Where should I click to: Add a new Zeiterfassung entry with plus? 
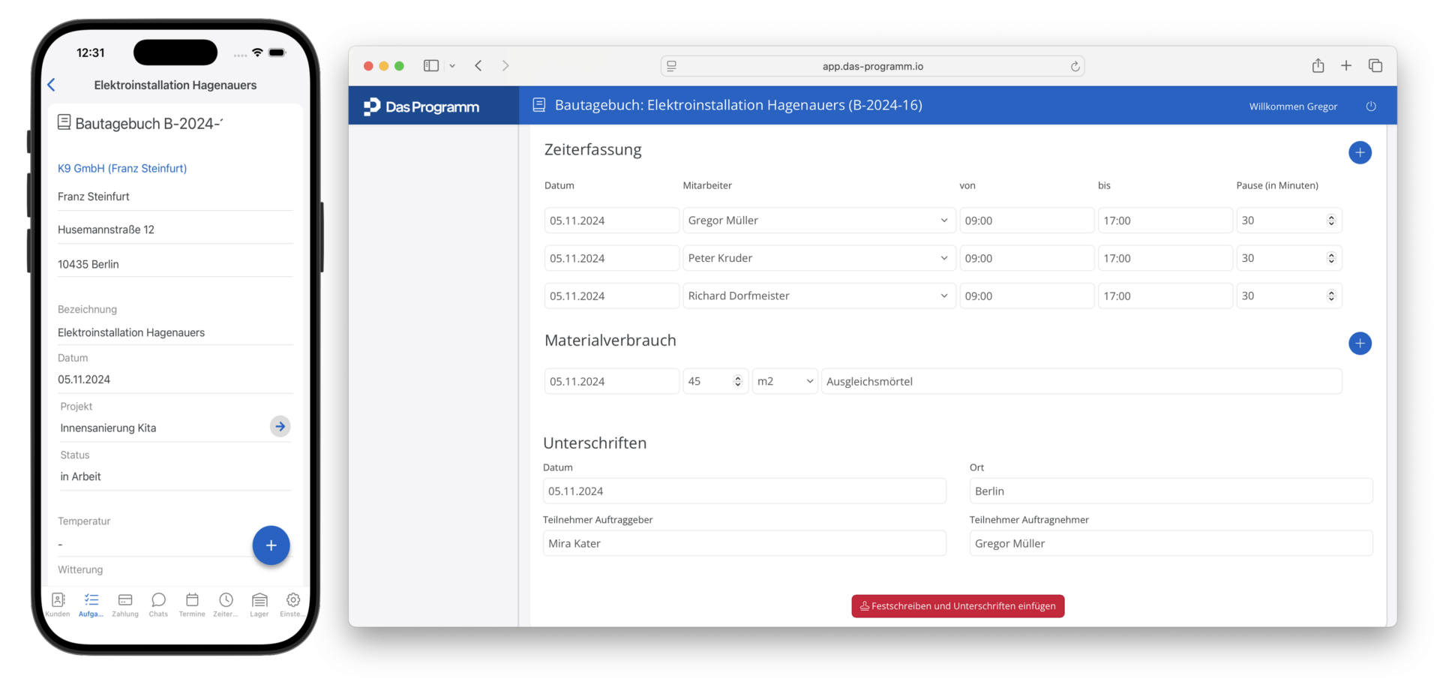[x=1359, y=153]
